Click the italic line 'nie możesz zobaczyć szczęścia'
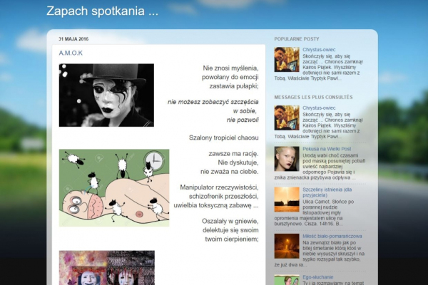Viewport: 428px width, 285px height. point(213,101)
